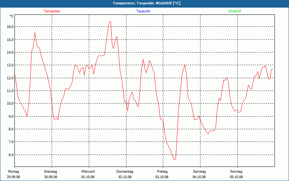Screen dimensions: 289x181
Task: Click the chart title 'Temperatur, Taupunkt, Windchill [°C]'
Action: tap(147, 3)
